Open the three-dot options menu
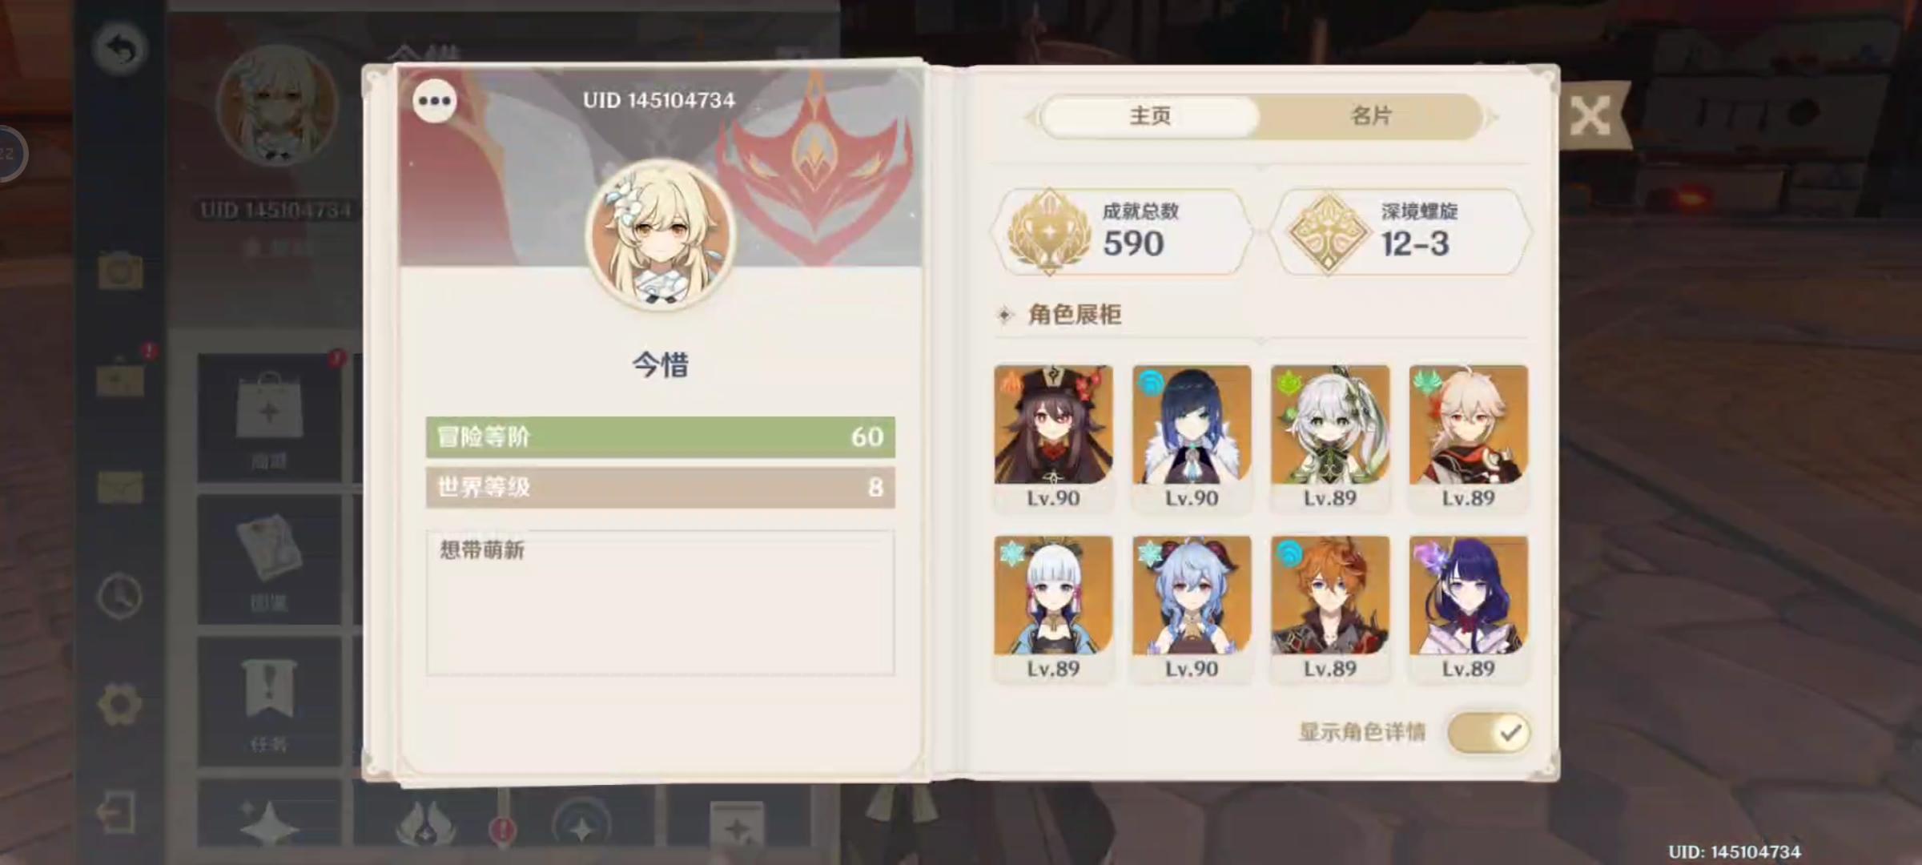 435,101
